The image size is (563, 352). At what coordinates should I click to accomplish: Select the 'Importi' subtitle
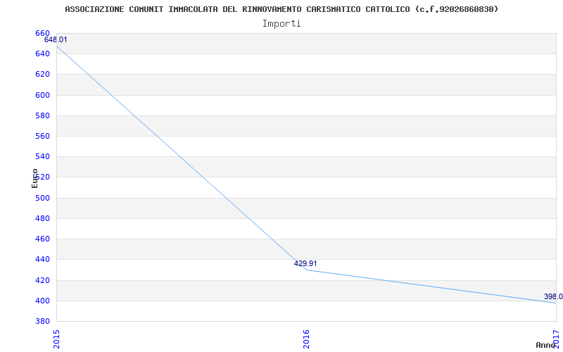(281, 24)
